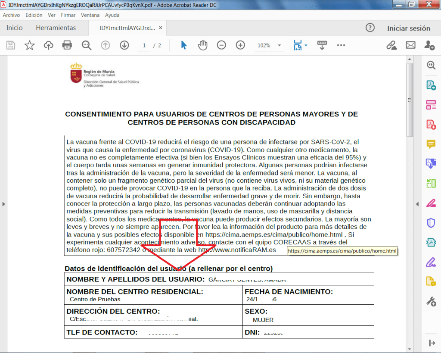This screenshot has height=353, width=441.
Task: Click the Print file icon
Action: click(x=67, y=45)
